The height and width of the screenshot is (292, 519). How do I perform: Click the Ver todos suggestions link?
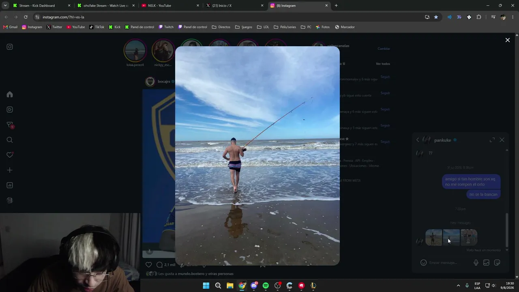pos(383,64)
